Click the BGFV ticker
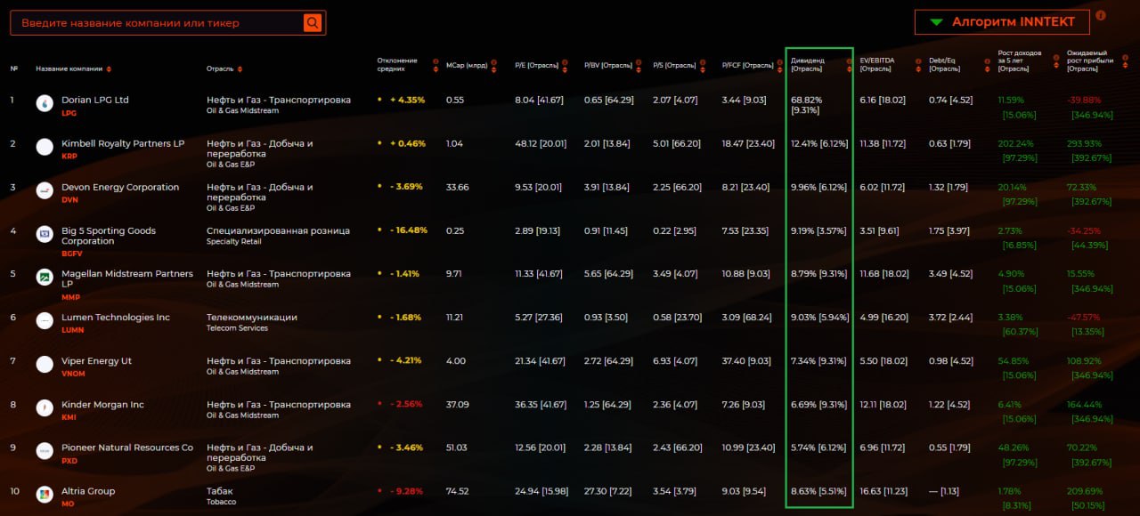The width and height of the screenshot is (1140, 516). click(72, 254)
